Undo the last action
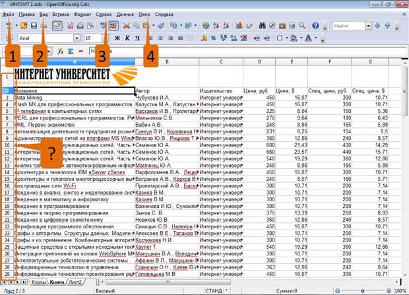Viewport: 409px width, 295px height. click(173, 26)
